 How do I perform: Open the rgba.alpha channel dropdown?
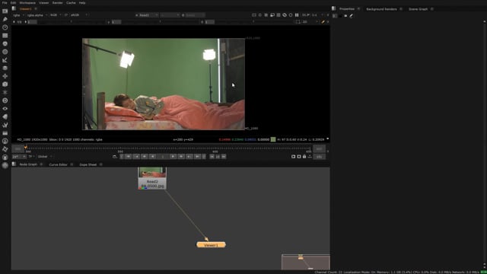pyautogui.click(x=37, y=15)
